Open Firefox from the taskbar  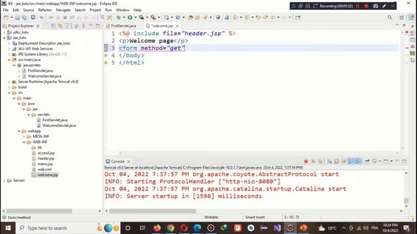pos(157,228)
